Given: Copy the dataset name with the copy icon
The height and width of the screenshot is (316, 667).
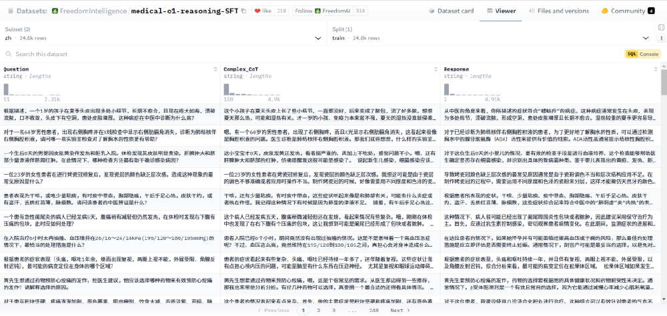Looking at the screenshot, I should (x=243, y=11).
